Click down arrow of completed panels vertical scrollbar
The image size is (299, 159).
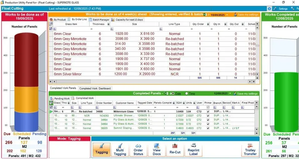tap(257, 129)
